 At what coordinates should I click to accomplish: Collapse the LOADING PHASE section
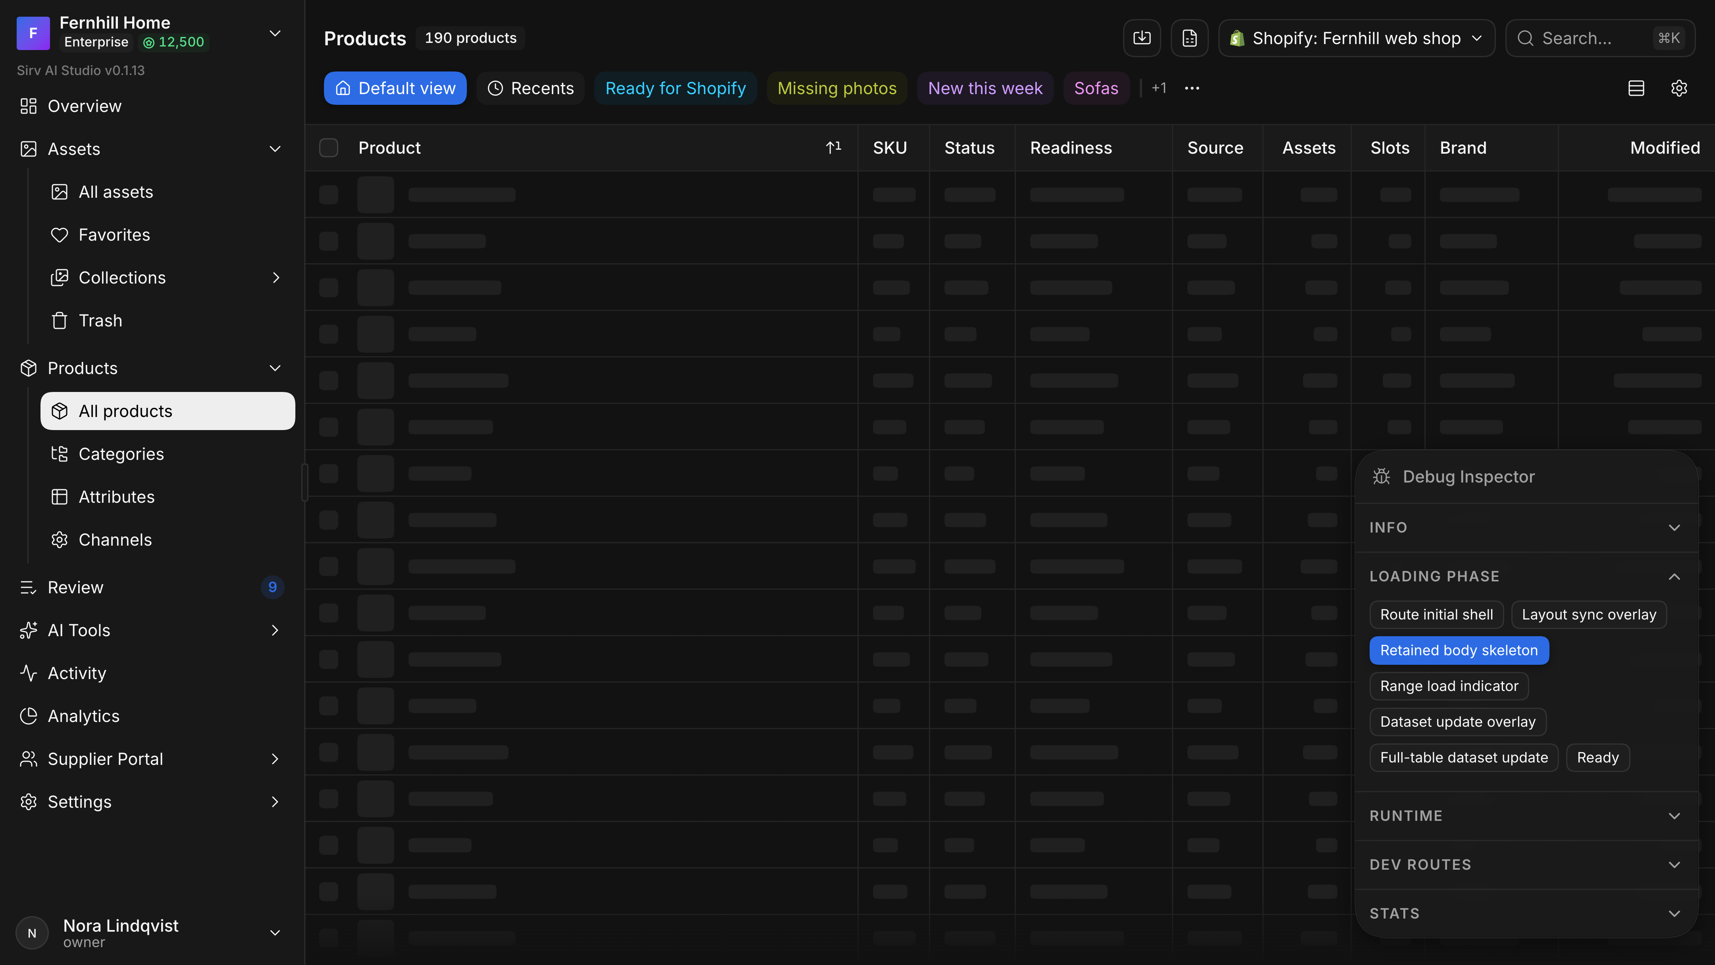[1526, 576]
